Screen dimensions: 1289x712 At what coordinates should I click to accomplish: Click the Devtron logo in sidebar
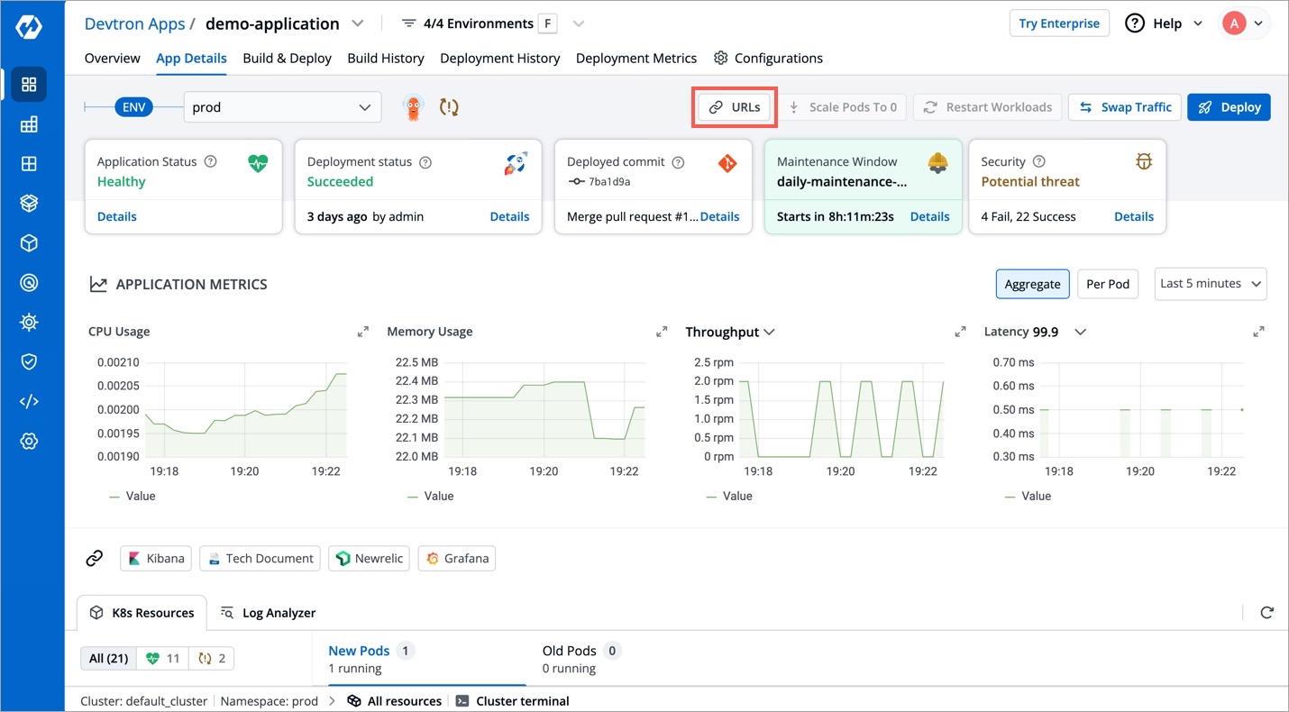[x=29, y=27]
